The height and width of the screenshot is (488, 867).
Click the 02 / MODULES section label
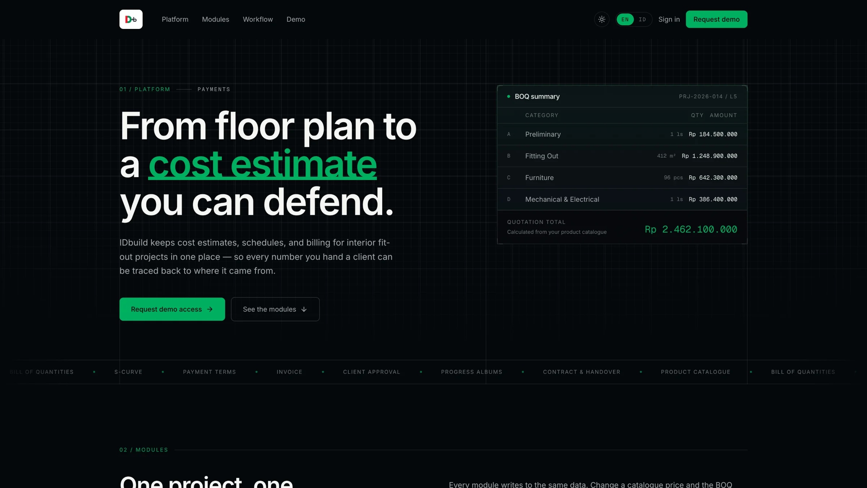[144, 450]
